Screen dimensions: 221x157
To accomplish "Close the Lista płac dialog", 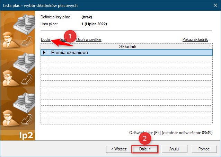I will click(215, 5).
